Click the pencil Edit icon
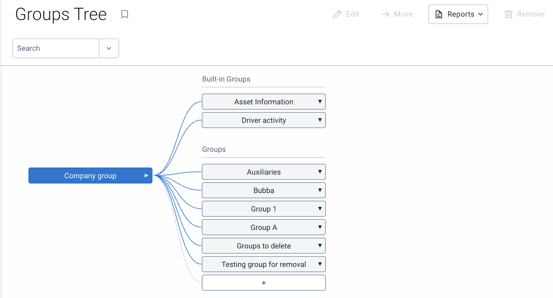 tap(337, 14)
